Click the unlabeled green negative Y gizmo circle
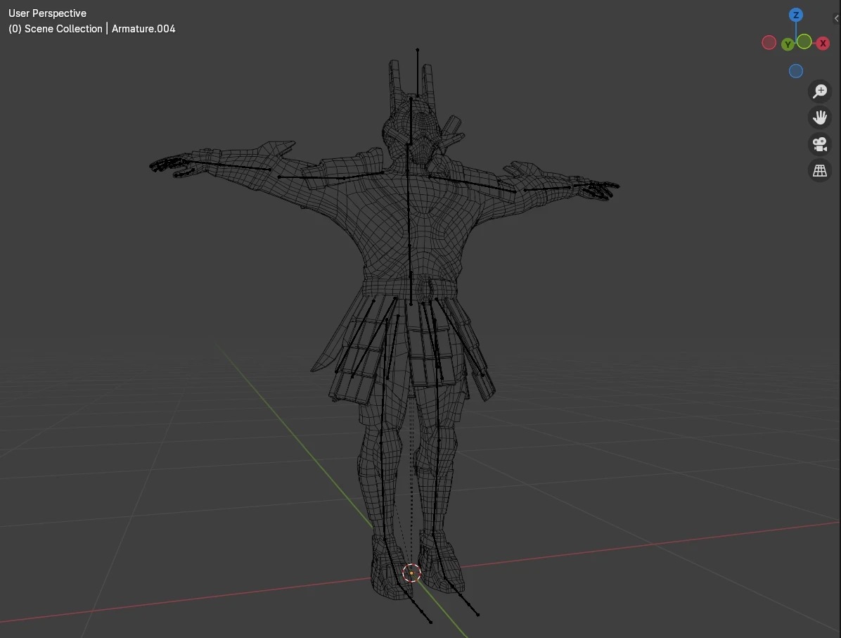This screenshot has width=841, height=638. 804,42
